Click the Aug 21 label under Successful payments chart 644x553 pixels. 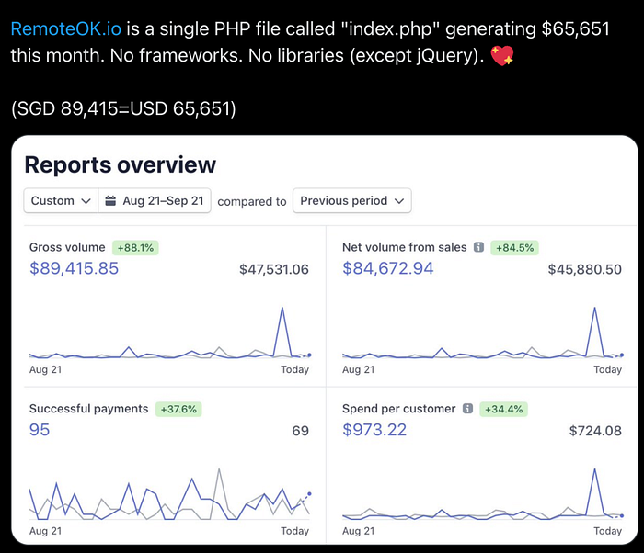click(x=45, y=531)
